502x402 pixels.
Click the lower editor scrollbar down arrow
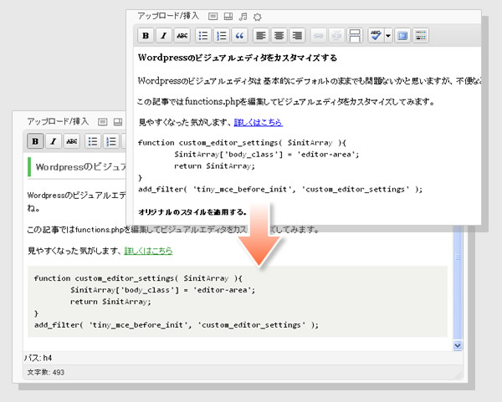(x=458, y=345)
